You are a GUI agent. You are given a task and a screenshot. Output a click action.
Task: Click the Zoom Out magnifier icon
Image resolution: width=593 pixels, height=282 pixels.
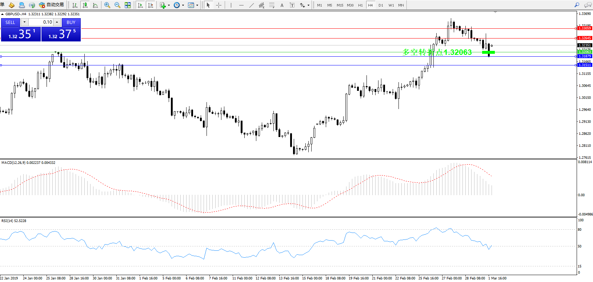click(117, 5)
